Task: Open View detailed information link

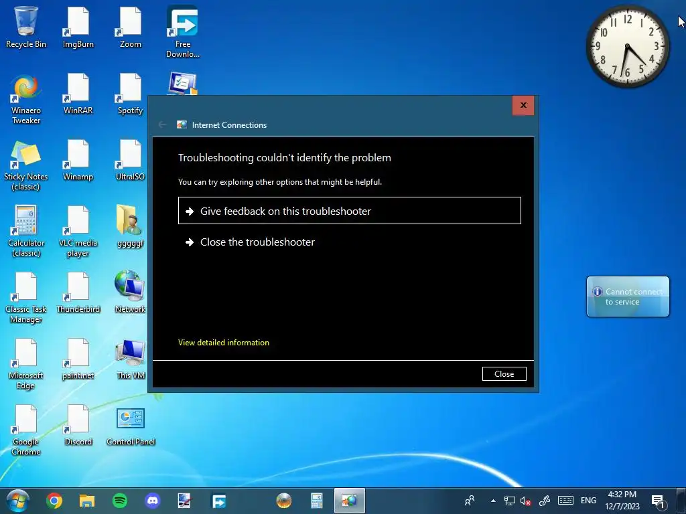Action: click(x=224, y=343)
